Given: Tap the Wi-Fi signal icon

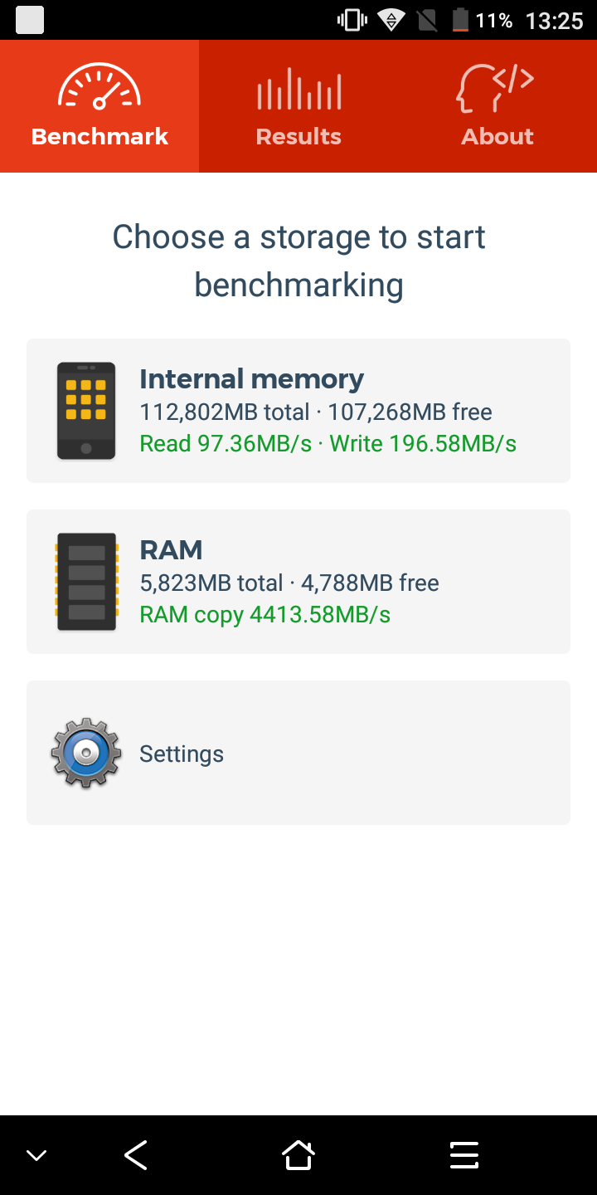Looking at the screenshot, I should pos(391,20).
